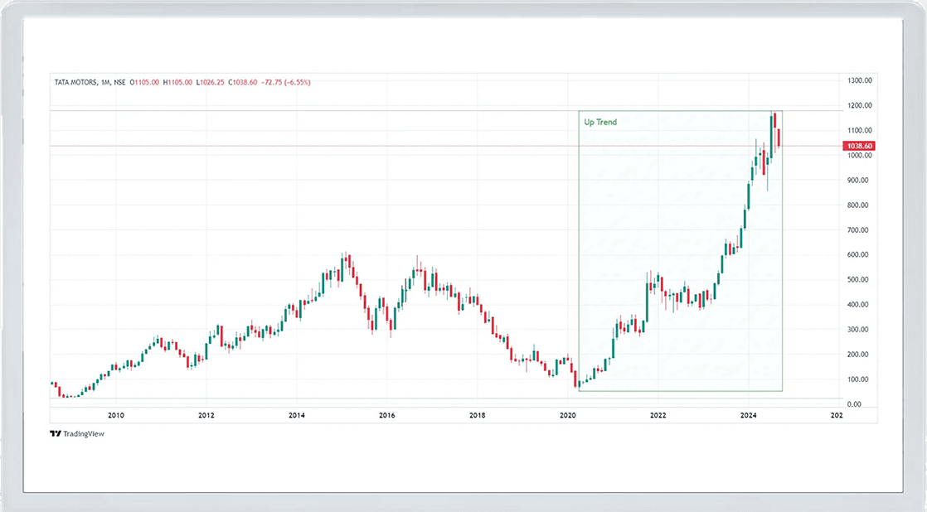Select the Up Trend text label
The image size is (927, 512).
[x=600, y=122]
